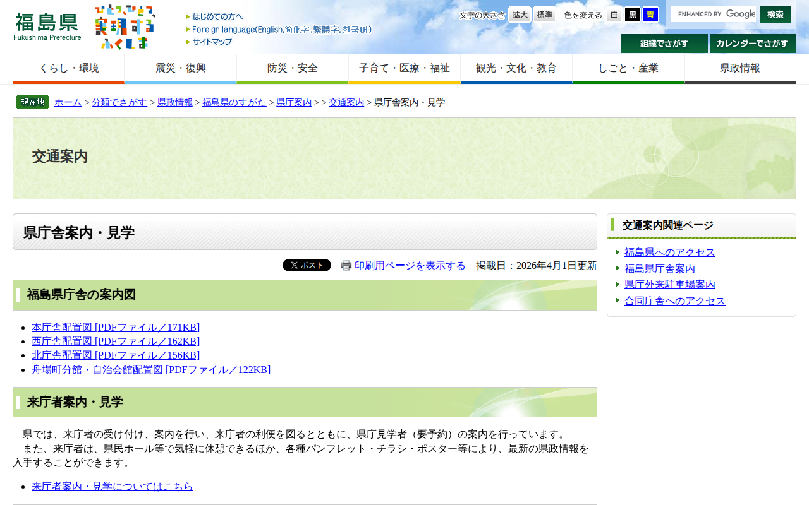
Task: Click the カレンダーでさがす button
Action: click(x=752, y=44)
